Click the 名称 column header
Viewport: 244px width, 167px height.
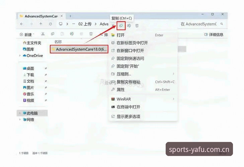click(58, 42)
